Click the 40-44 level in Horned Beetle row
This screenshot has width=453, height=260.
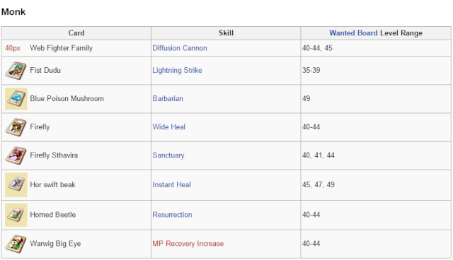tap(376, 215)
